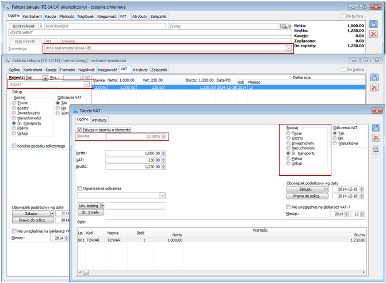Click the magnifier lookup icon beside Żywiec

click(x=284, y=26)
